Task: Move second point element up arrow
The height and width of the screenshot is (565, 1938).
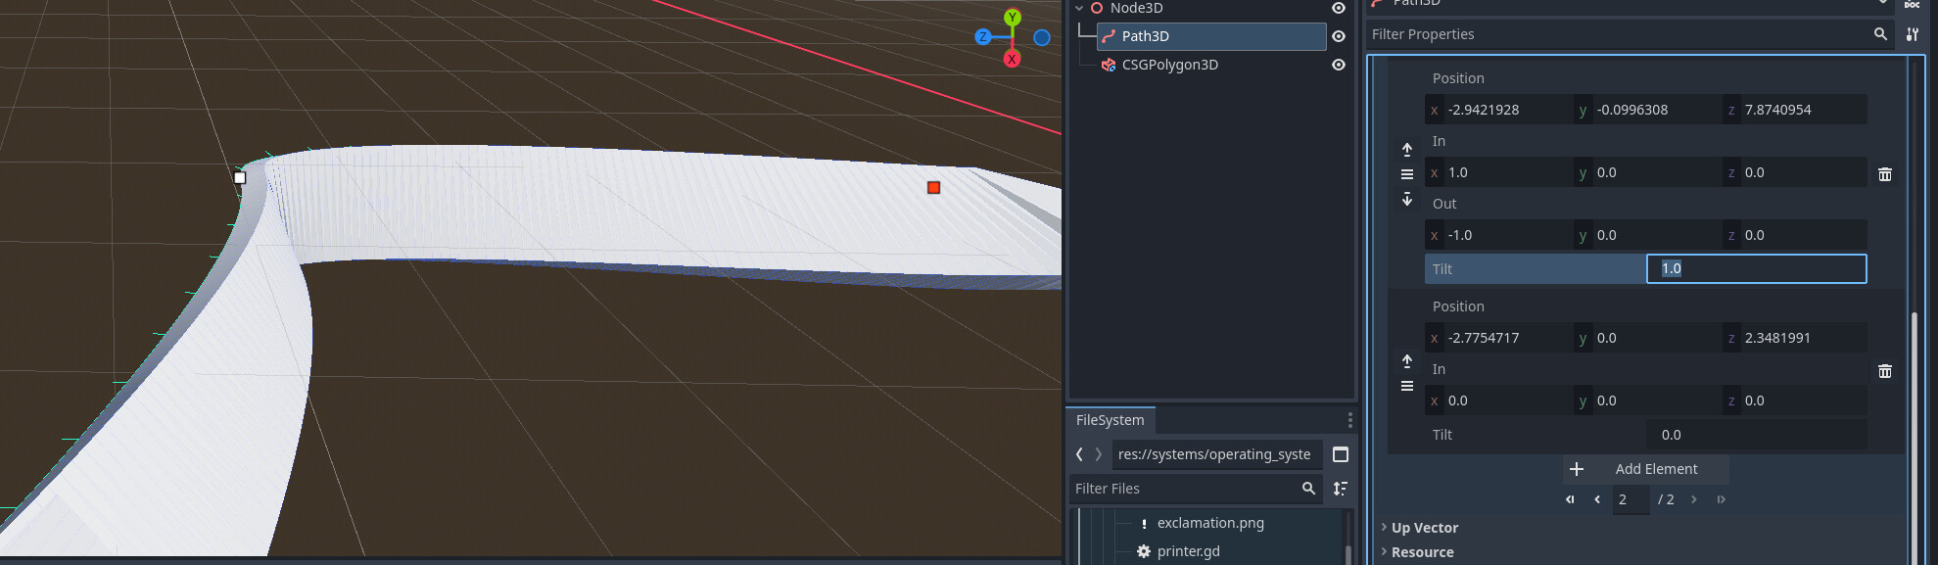Action: pos(1407,361)
